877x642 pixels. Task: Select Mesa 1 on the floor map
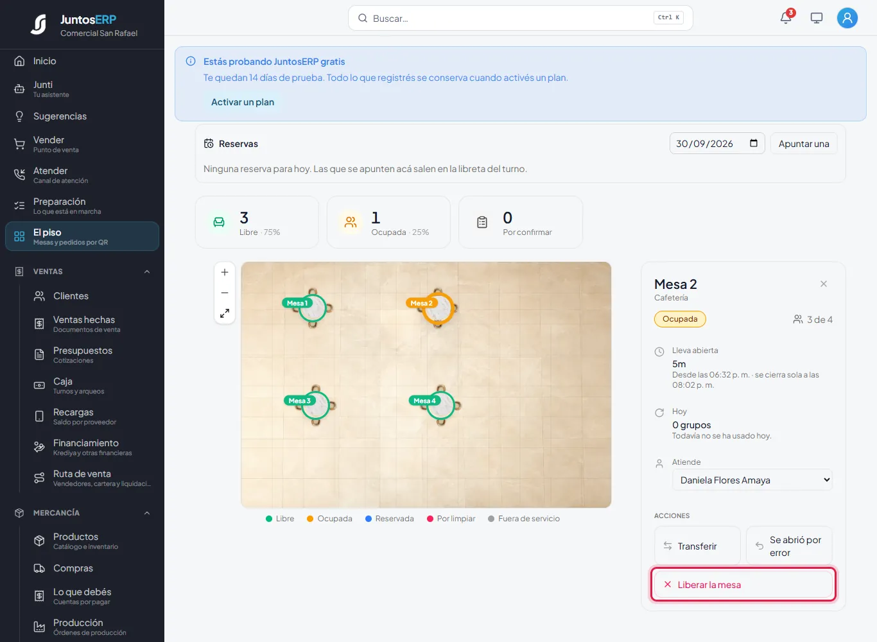312,308
